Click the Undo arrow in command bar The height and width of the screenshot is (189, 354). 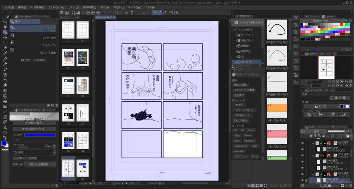105,13
